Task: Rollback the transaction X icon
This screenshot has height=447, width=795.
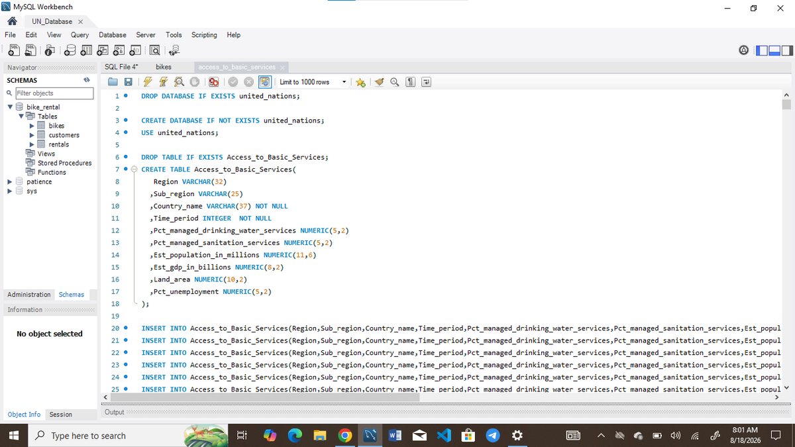Action: point(248,82)
